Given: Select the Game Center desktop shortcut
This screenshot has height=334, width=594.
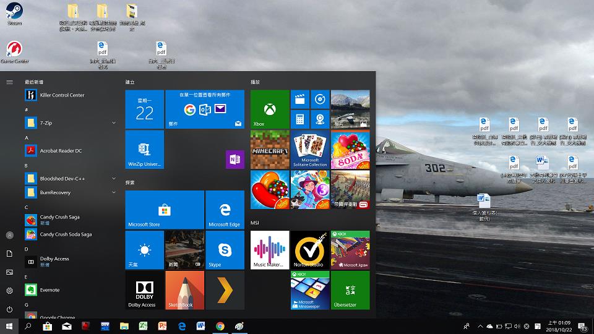Looking at the screenshot, I should (14, 52).
